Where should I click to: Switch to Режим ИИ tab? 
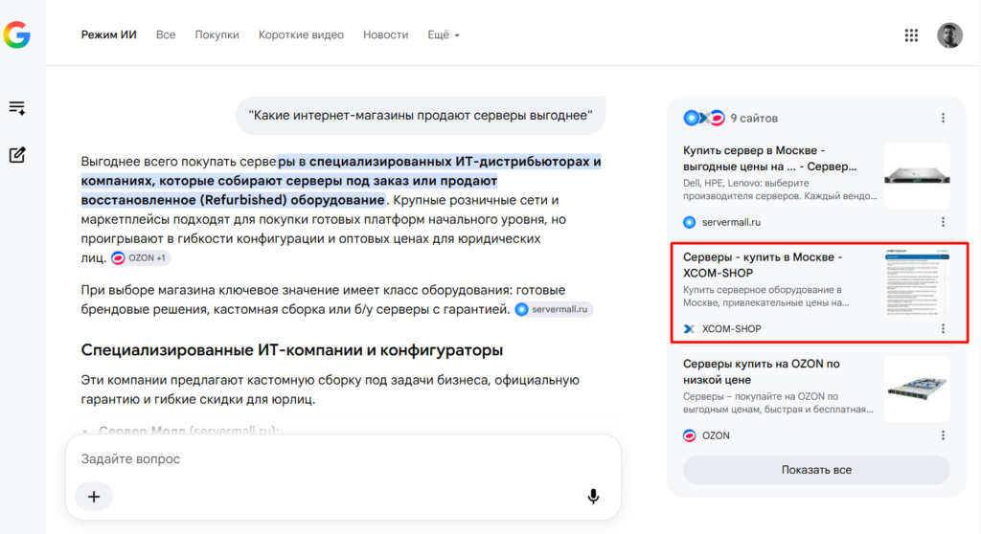pos(109,35)
